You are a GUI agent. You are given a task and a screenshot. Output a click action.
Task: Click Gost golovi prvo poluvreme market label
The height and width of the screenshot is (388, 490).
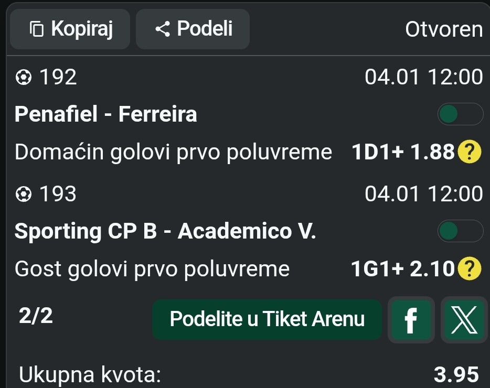pos(152,269)
